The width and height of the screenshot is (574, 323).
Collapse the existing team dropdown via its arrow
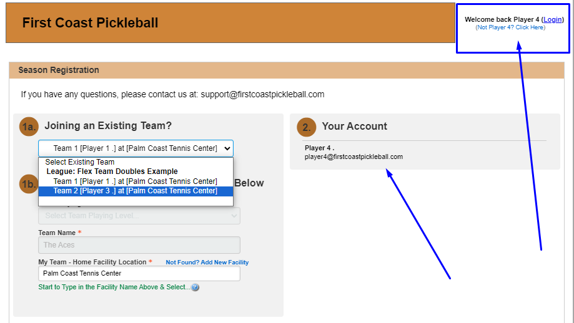pyautogui.click(x=227, y=148)
